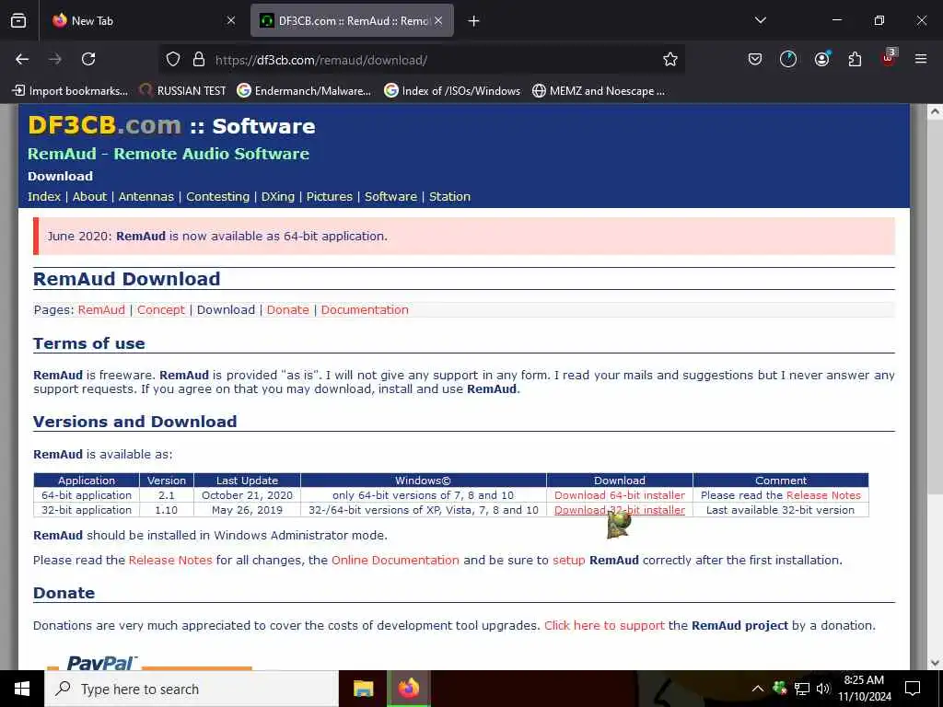This screenshot has height=707, width=943.
Task: Open a new tab with plus button
Action: (474, 21)
